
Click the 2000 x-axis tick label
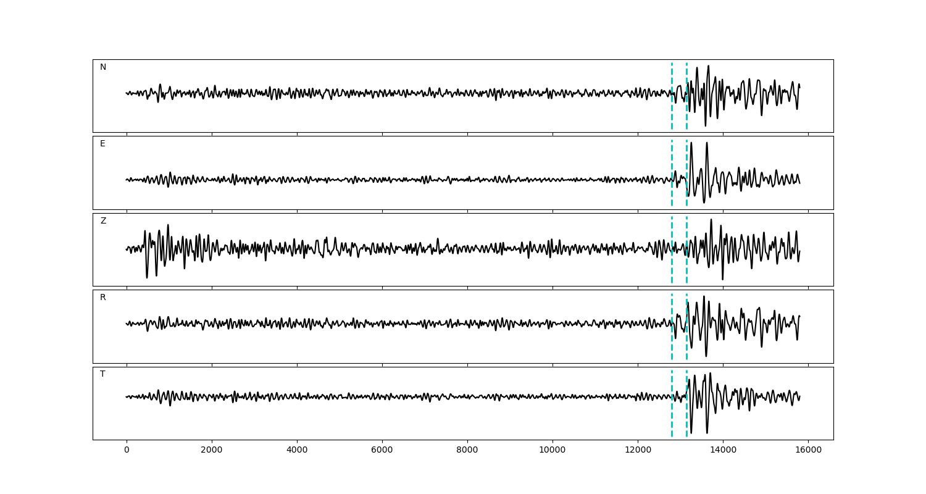pyautogui.click(x=212, y=450)
